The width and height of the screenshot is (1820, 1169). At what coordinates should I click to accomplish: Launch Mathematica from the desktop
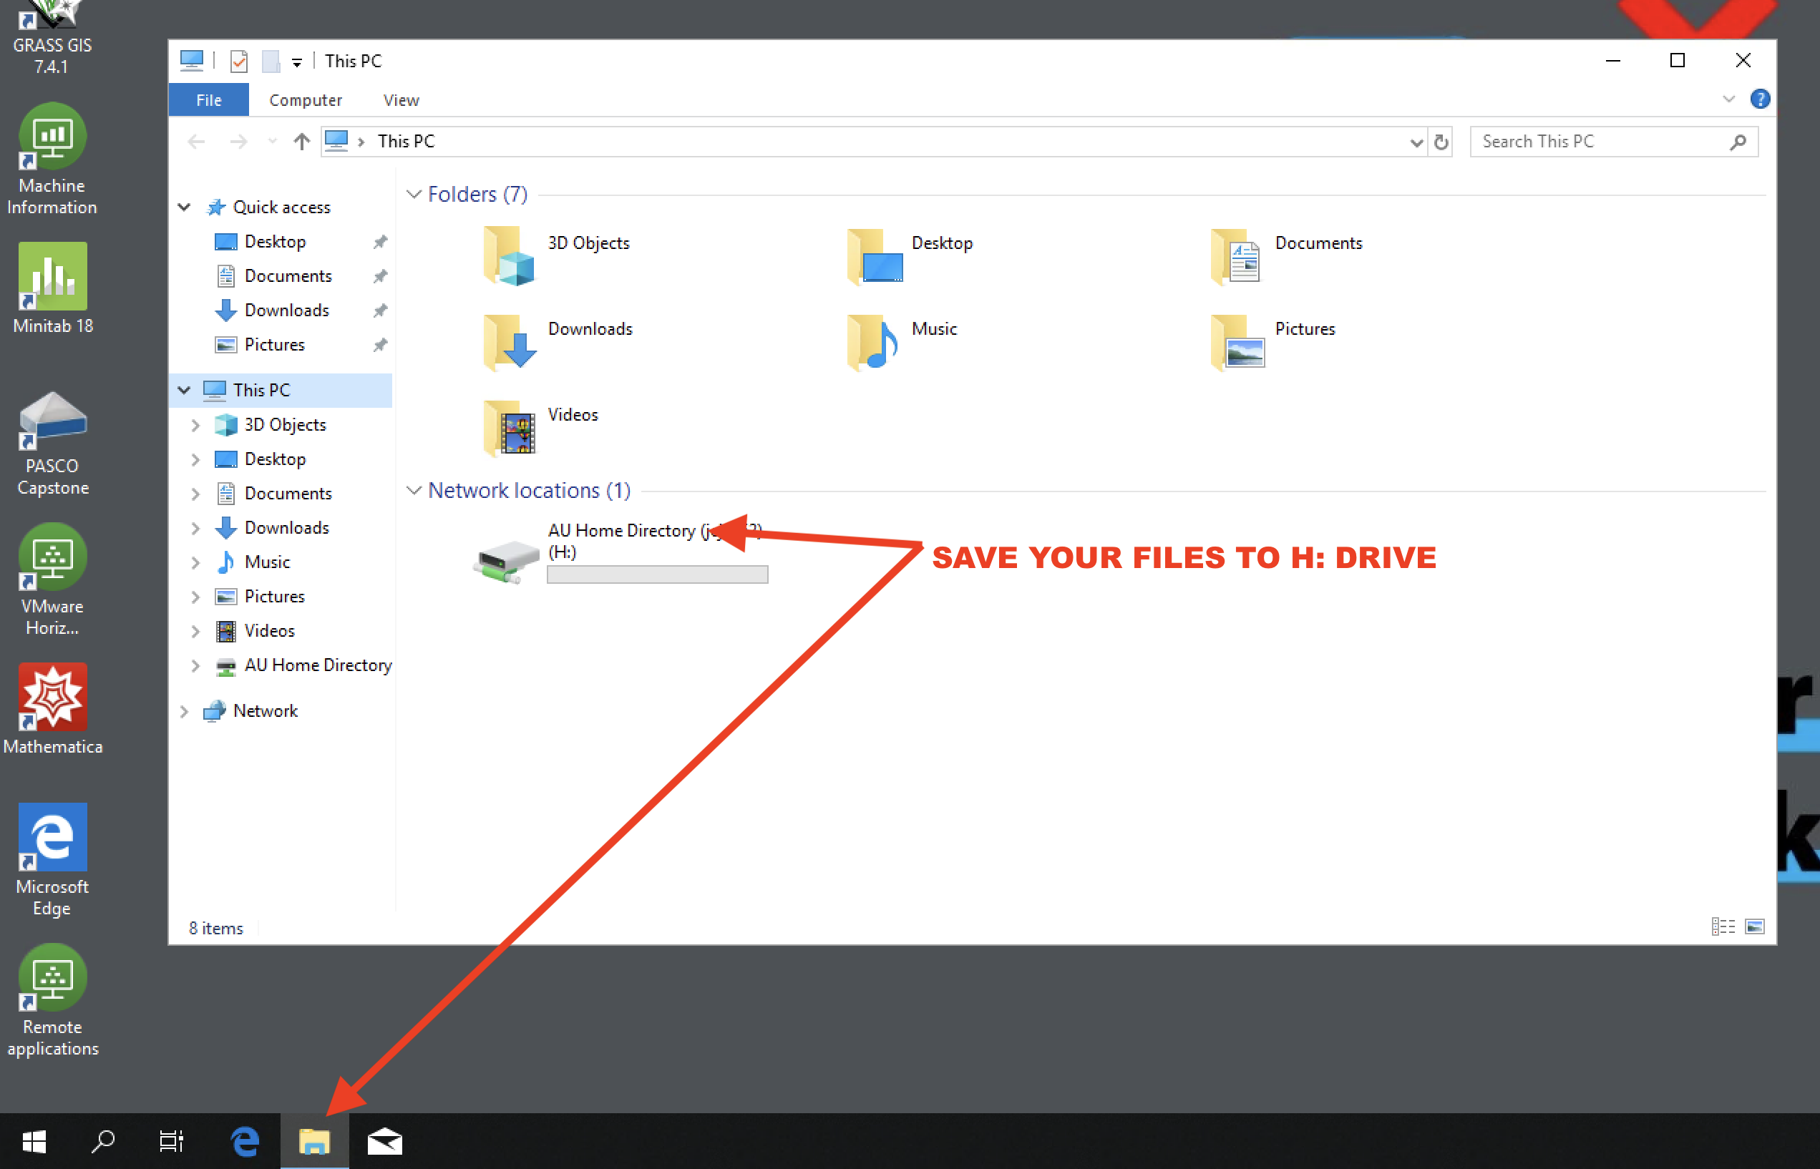pyautogui.click(x=52, y=698)
